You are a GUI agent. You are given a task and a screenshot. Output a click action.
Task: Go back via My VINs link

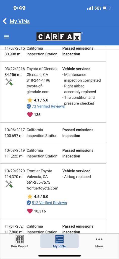point(20,21)
